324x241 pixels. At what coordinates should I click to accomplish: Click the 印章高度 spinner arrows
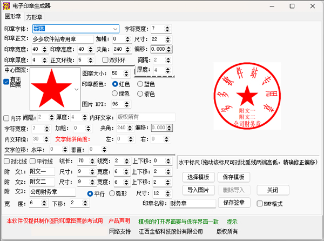click(x=91, y=49)
